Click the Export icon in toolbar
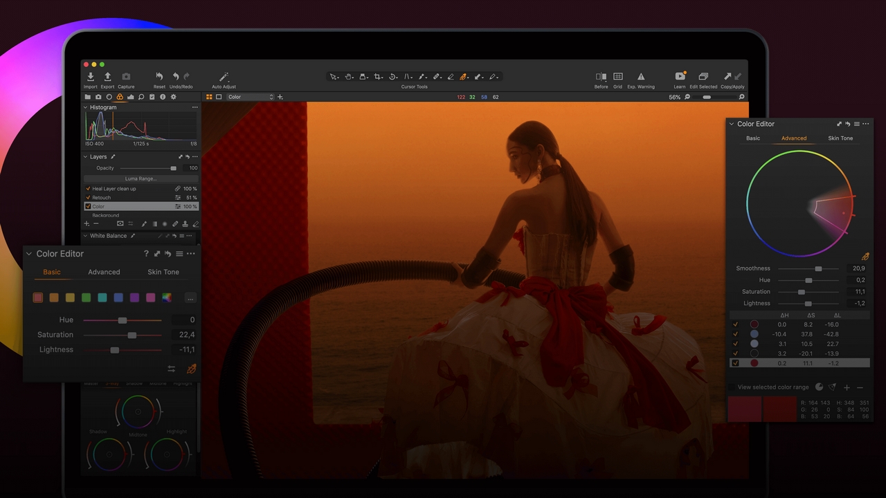 coord(107,77)
